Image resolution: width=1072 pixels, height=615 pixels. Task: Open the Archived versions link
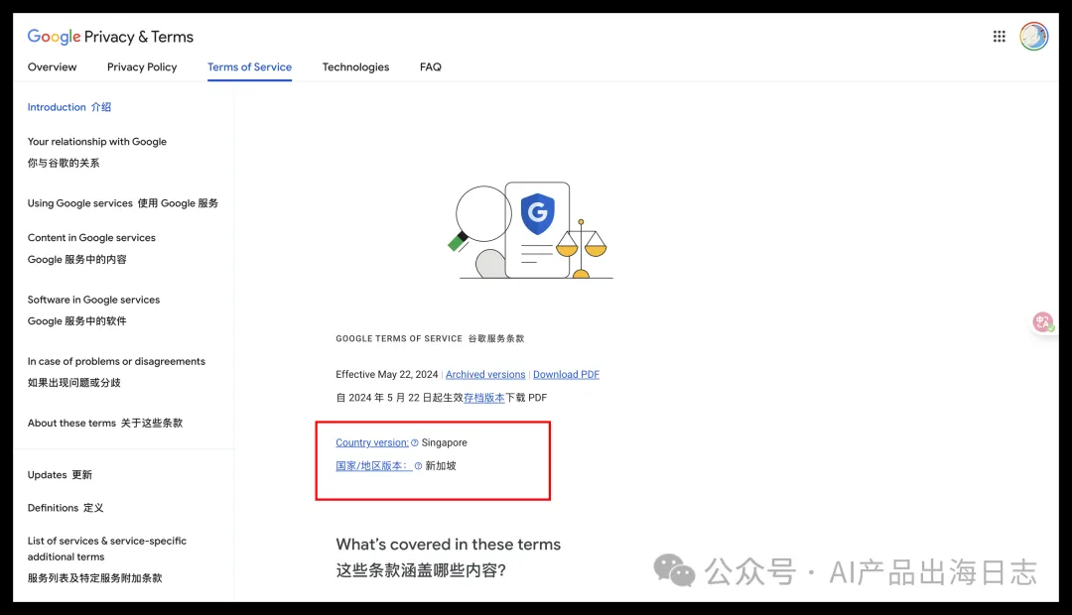(x=485, y=375)
